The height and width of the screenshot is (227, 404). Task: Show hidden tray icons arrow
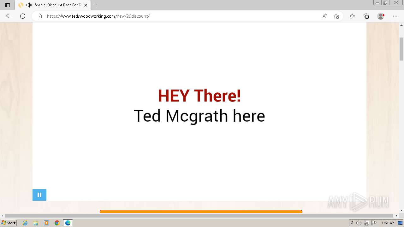[352, 223]
